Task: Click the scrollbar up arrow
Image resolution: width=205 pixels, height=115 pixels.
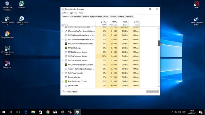Action: 159,28
